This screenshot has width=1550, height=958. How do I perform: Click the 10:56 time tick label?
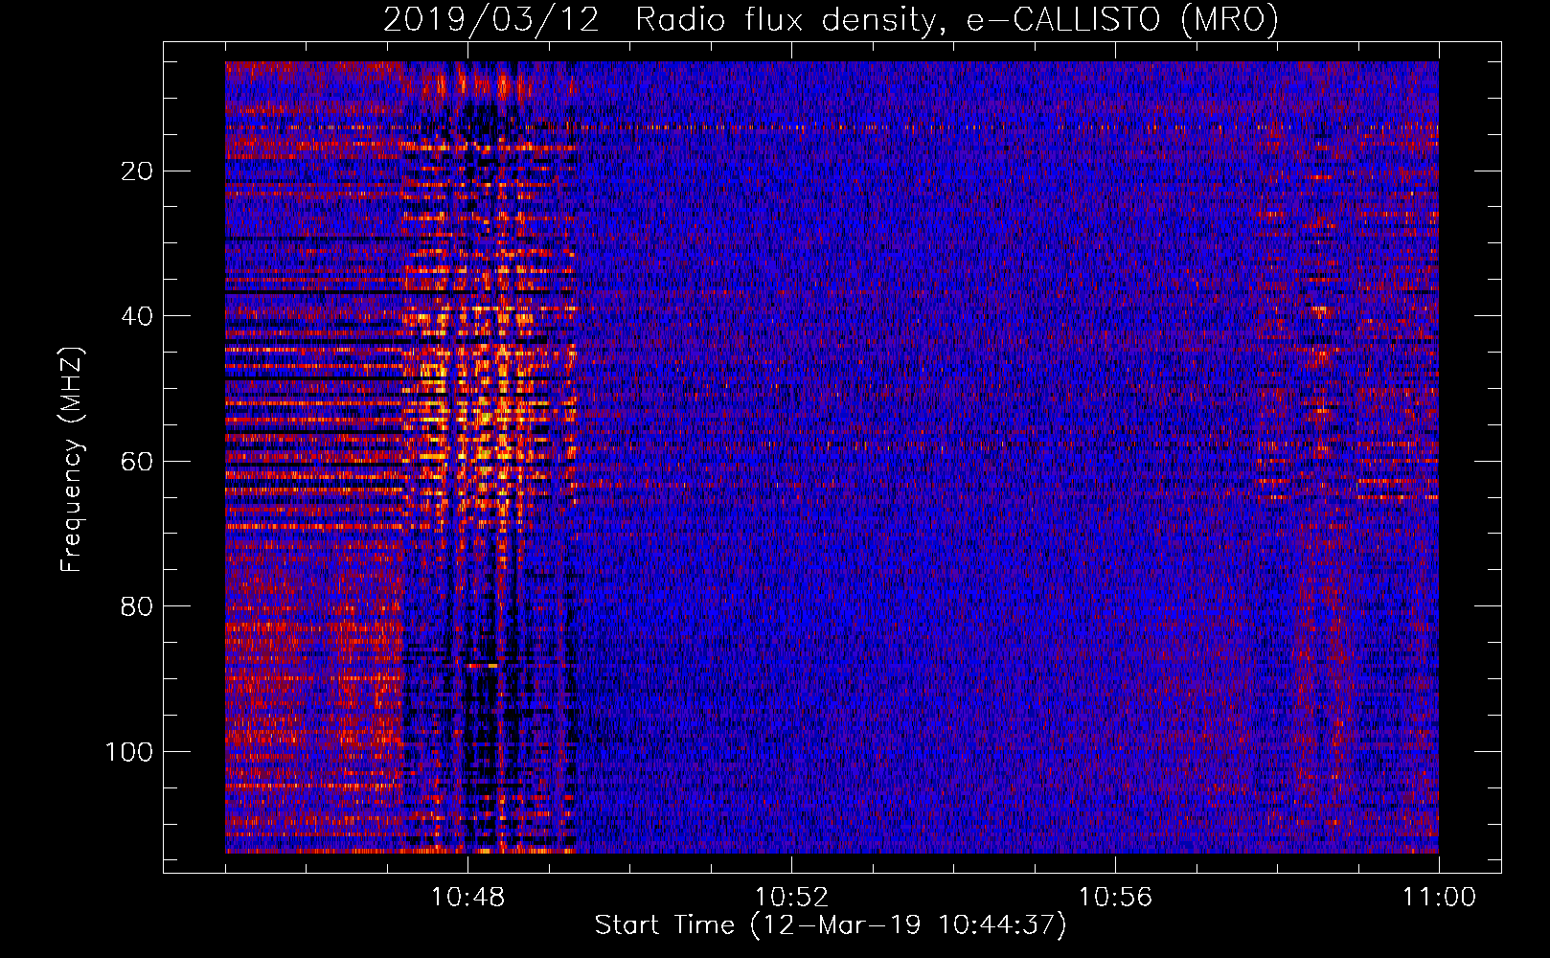tap(1115, 897)
